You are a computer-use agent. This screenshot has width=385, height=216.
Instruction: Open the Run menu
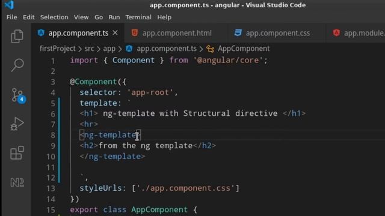[x=114, y=17]
